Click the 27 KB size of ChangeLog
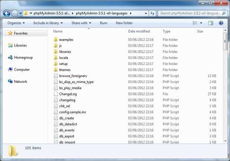The image size is (230, 161). click(x=212, y=94)
